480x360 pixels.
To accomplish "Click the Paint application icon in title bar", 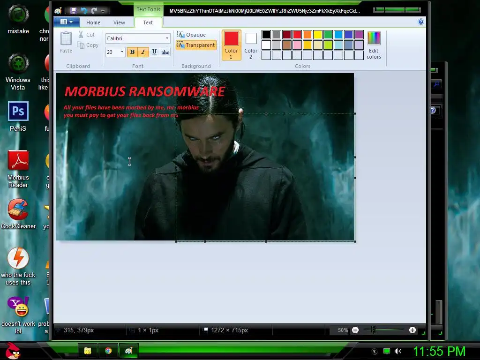I will 58,11.
